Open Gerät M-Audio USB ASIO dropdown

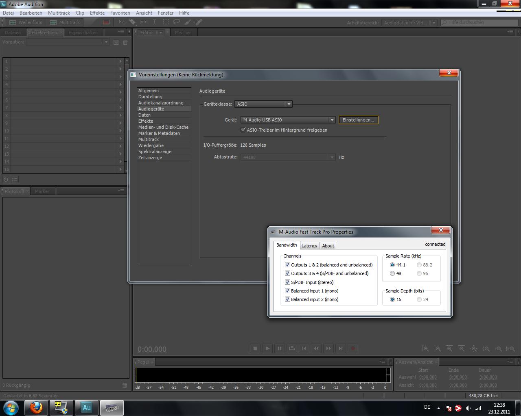point(288,120)
